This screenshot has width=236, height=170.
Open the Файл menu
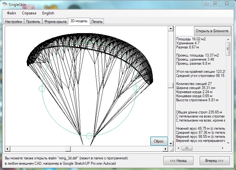11,13
